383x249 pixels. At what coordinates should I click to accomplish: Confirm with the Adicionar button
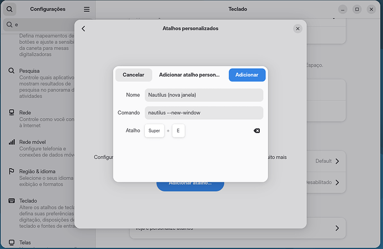(247, 75)
